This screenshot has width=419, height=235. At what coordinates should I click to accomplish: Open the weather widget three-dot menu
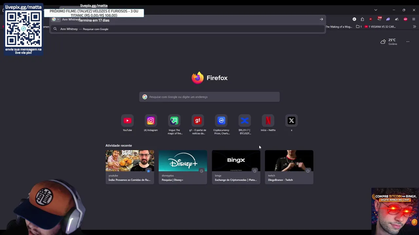tap(408, 41)
